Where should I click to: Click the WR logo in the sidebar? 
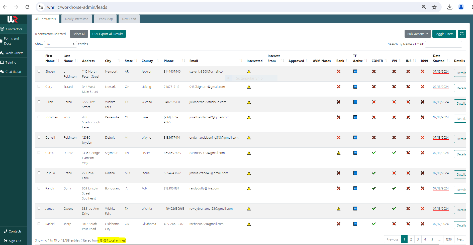pos(13,19)
